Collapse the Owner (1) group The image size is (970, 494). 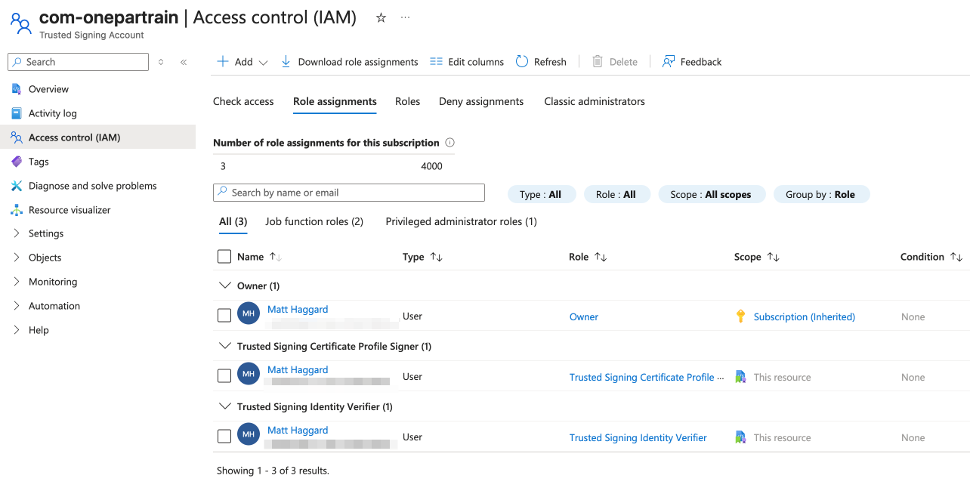coord(224,286)
